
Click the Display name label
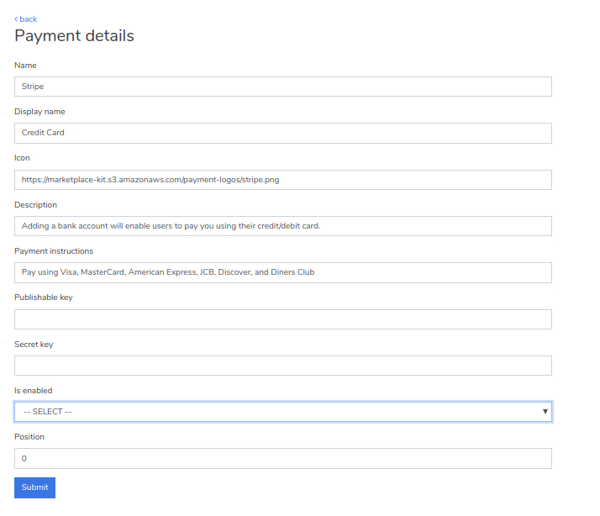click(x=39, y=112)
